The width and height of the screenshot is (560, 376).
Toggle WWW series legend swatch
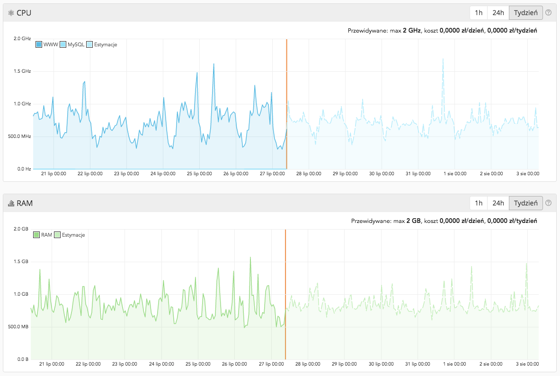pos(39,44)
